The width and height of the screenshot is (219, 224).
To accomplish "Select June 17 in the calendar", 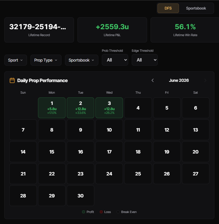I will pos(109,152).
